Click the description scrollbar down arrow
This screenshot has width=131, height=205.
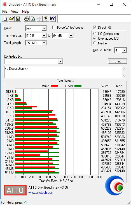125,76
